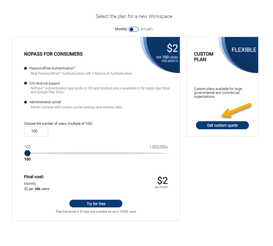Choose the Annually billing option

pos(147,29)
